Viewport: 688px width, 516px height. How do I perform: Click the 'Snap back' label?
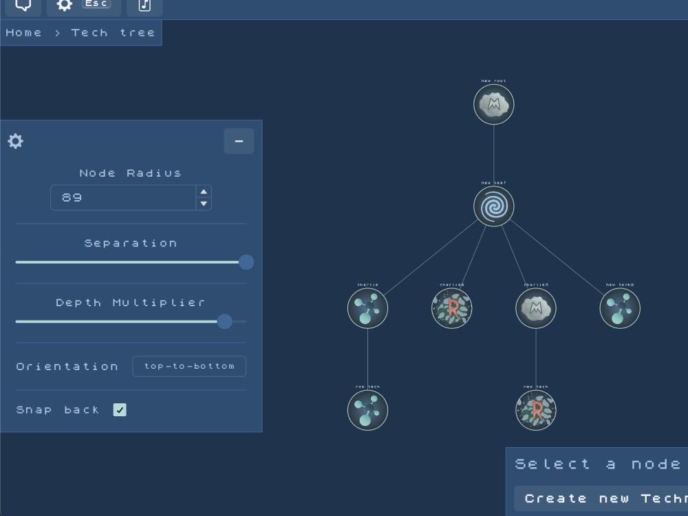tap(58, 410)
